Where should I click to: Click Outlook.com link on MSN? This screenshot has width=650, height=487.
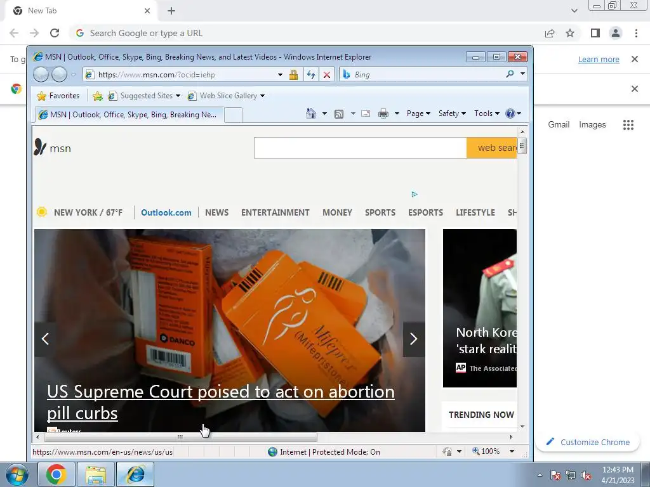tap(166, 212)
